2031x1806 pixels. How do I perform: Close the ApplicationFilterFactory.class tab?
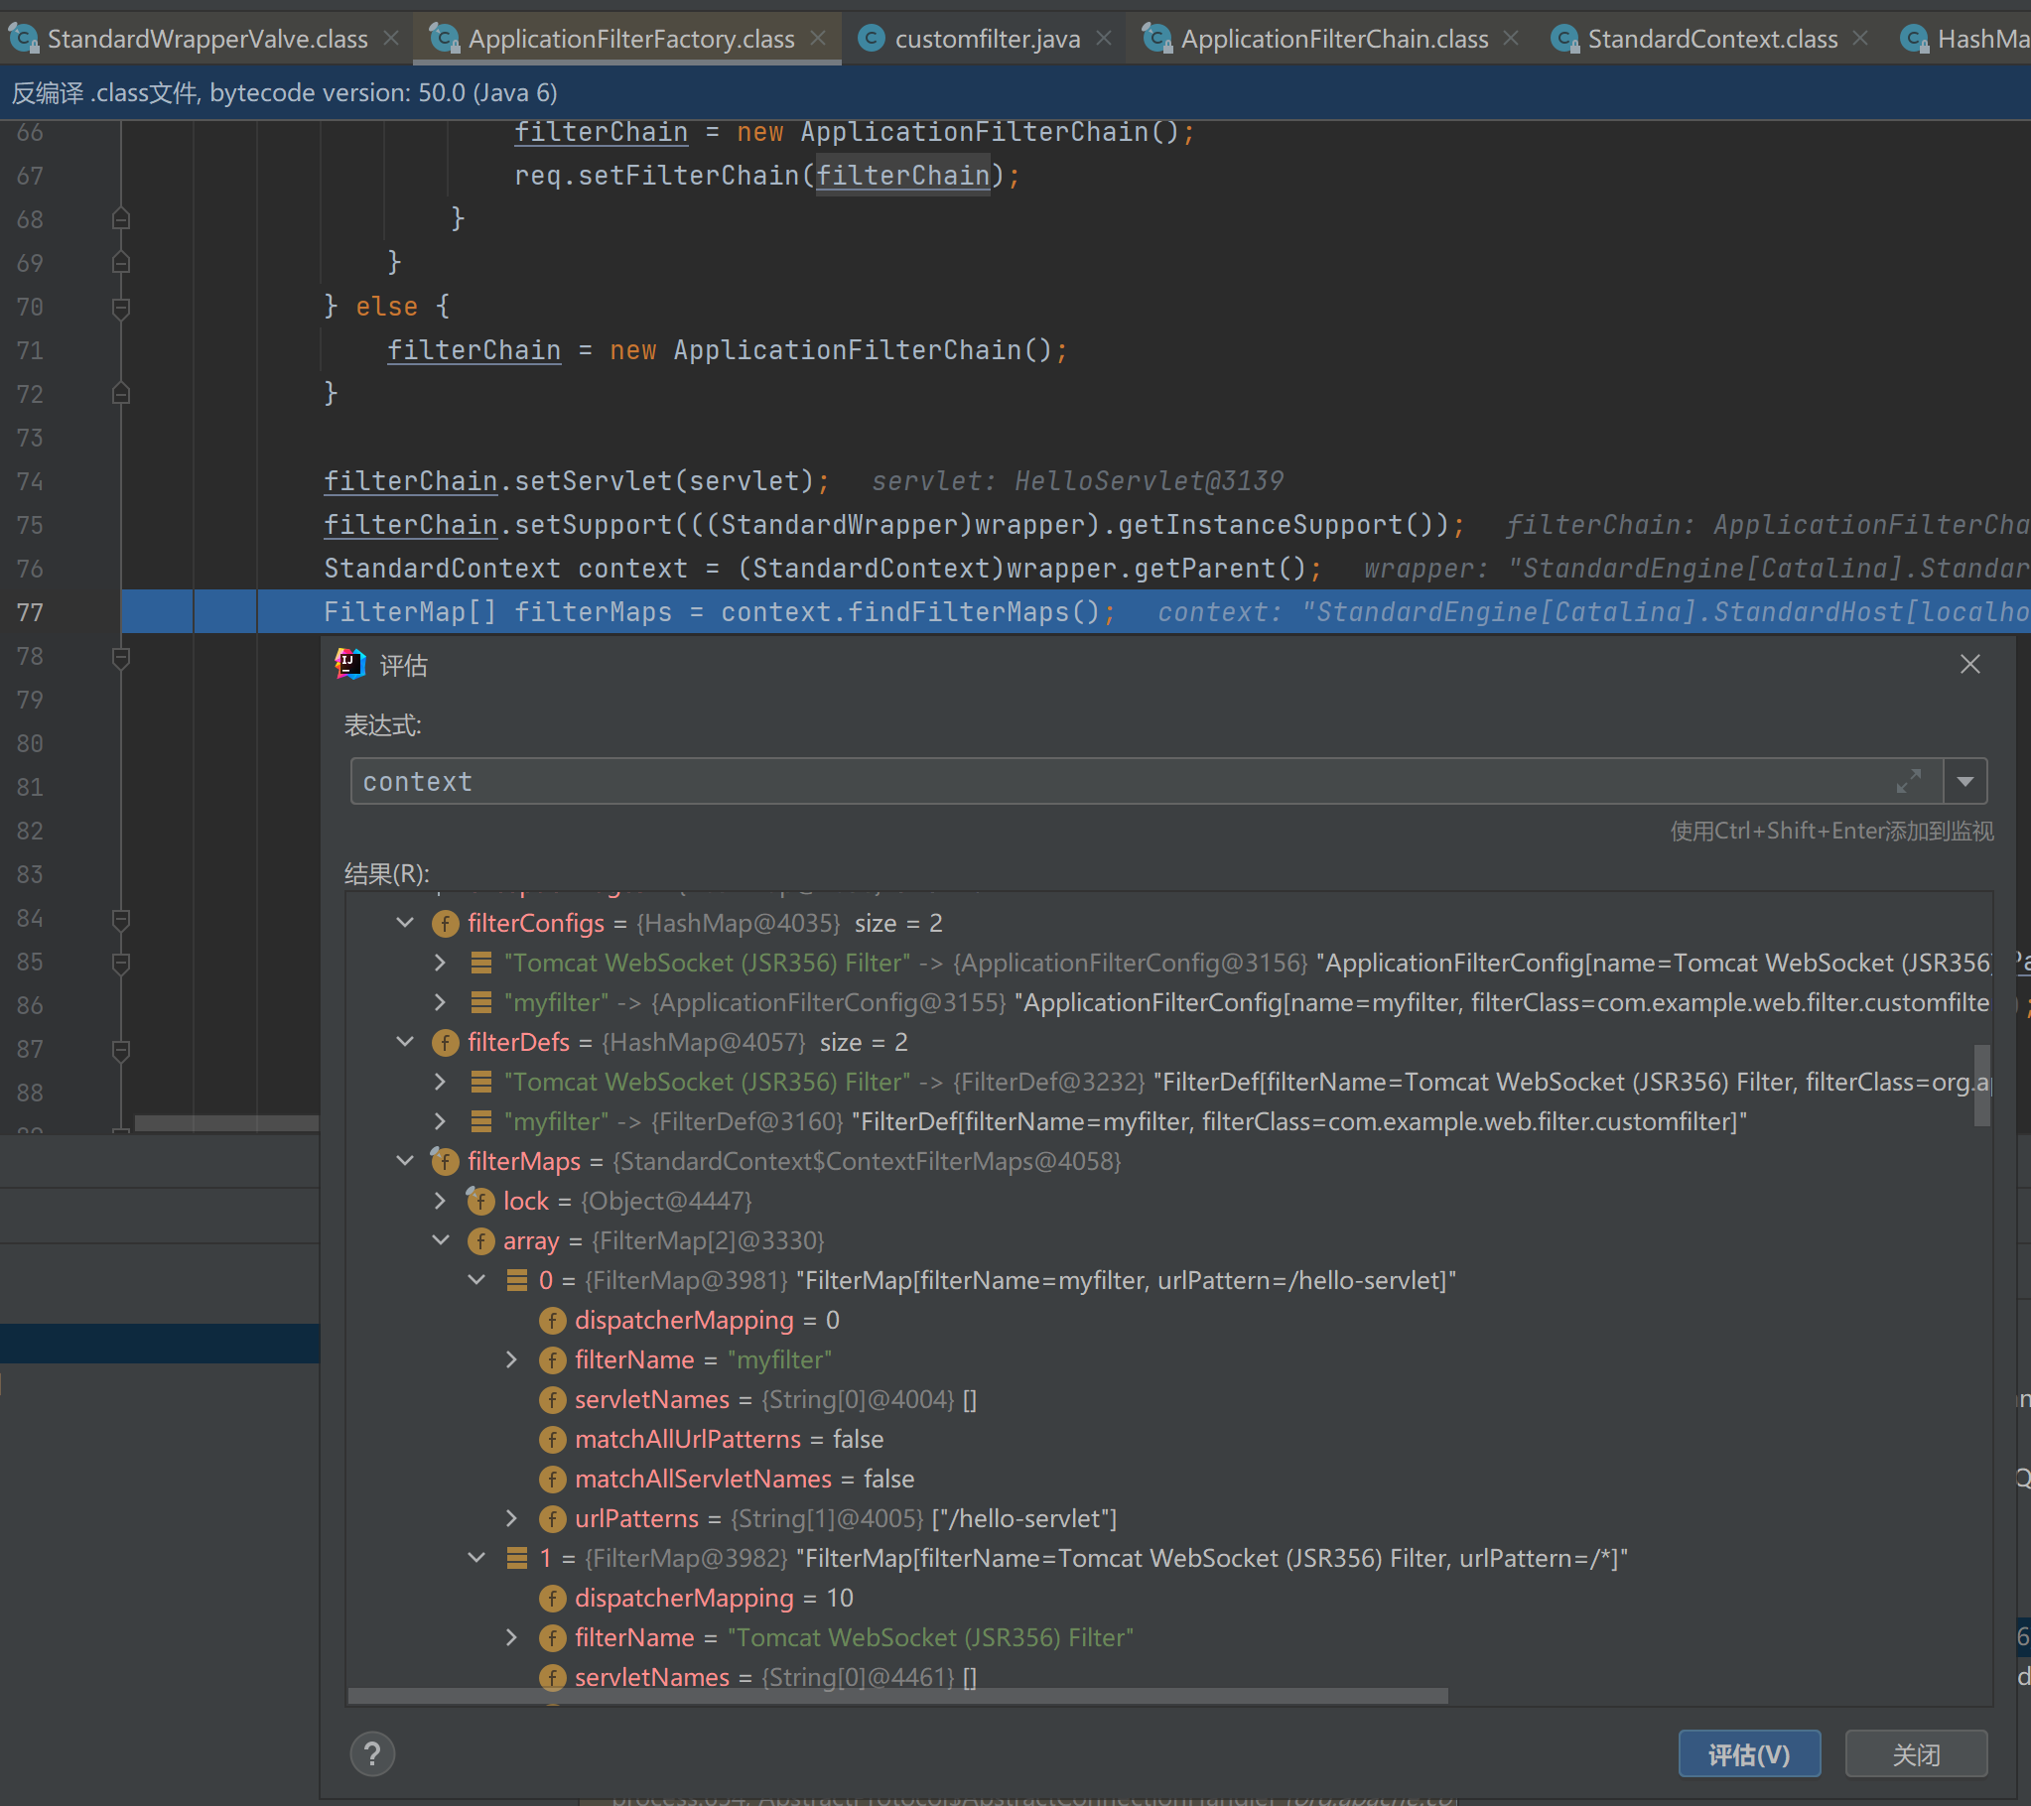click(x=818, y=38)
